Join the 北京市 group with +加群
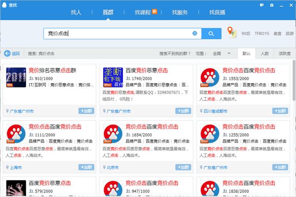 point(183,167)
